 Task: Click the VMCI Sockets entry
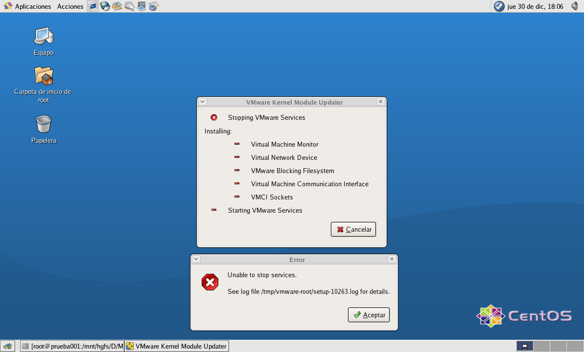pos(272,197)
